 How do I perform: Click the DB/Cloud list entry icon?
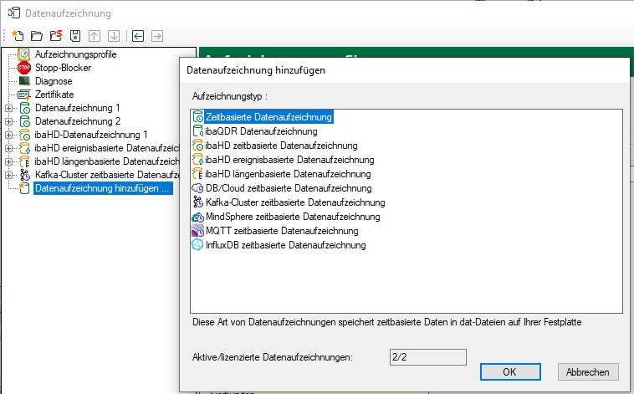[x=197, y=188]
